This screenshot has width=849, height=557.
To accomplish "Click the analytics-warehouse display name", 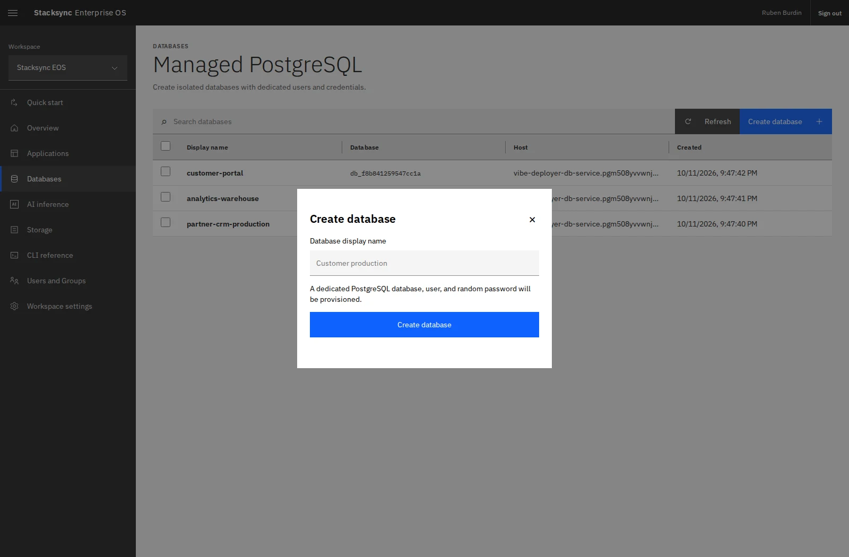I will coord(223,198).
